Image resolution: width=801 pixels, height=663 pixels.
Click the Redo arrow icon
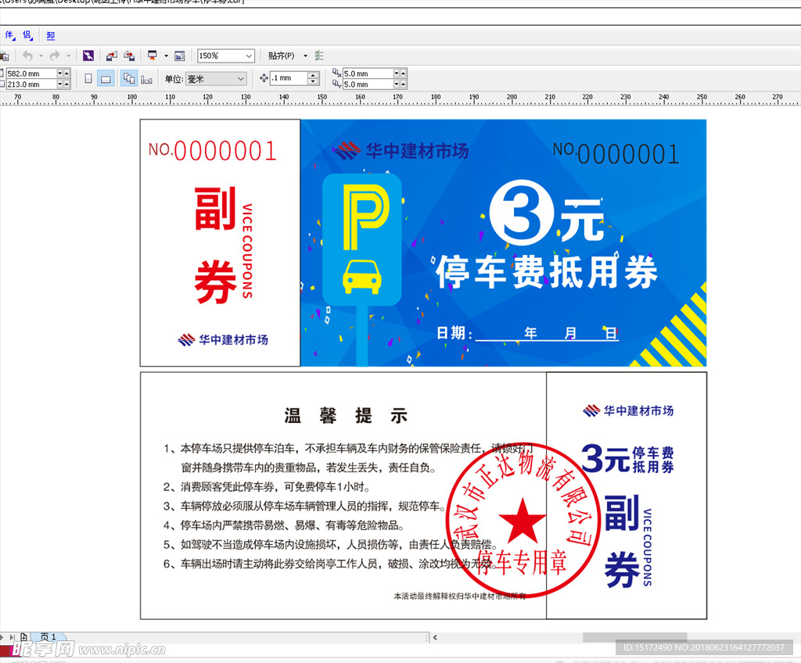click(55, 56)
